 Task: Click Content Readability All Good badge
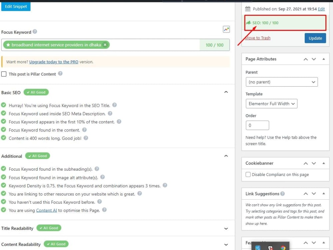click(56, 244)
